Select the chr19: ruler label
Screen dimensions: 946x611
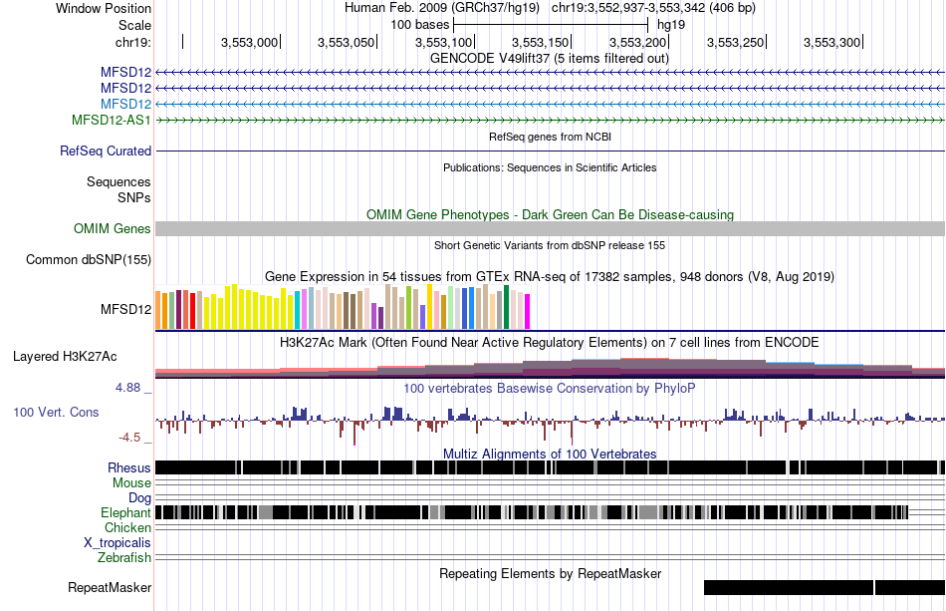pos(133,42)
